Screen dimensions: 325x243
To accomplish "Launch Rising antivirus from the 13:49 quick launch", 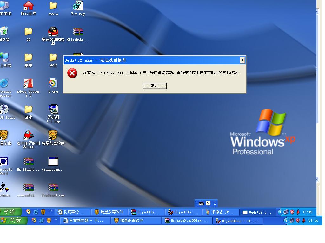I will pos(43,212).
